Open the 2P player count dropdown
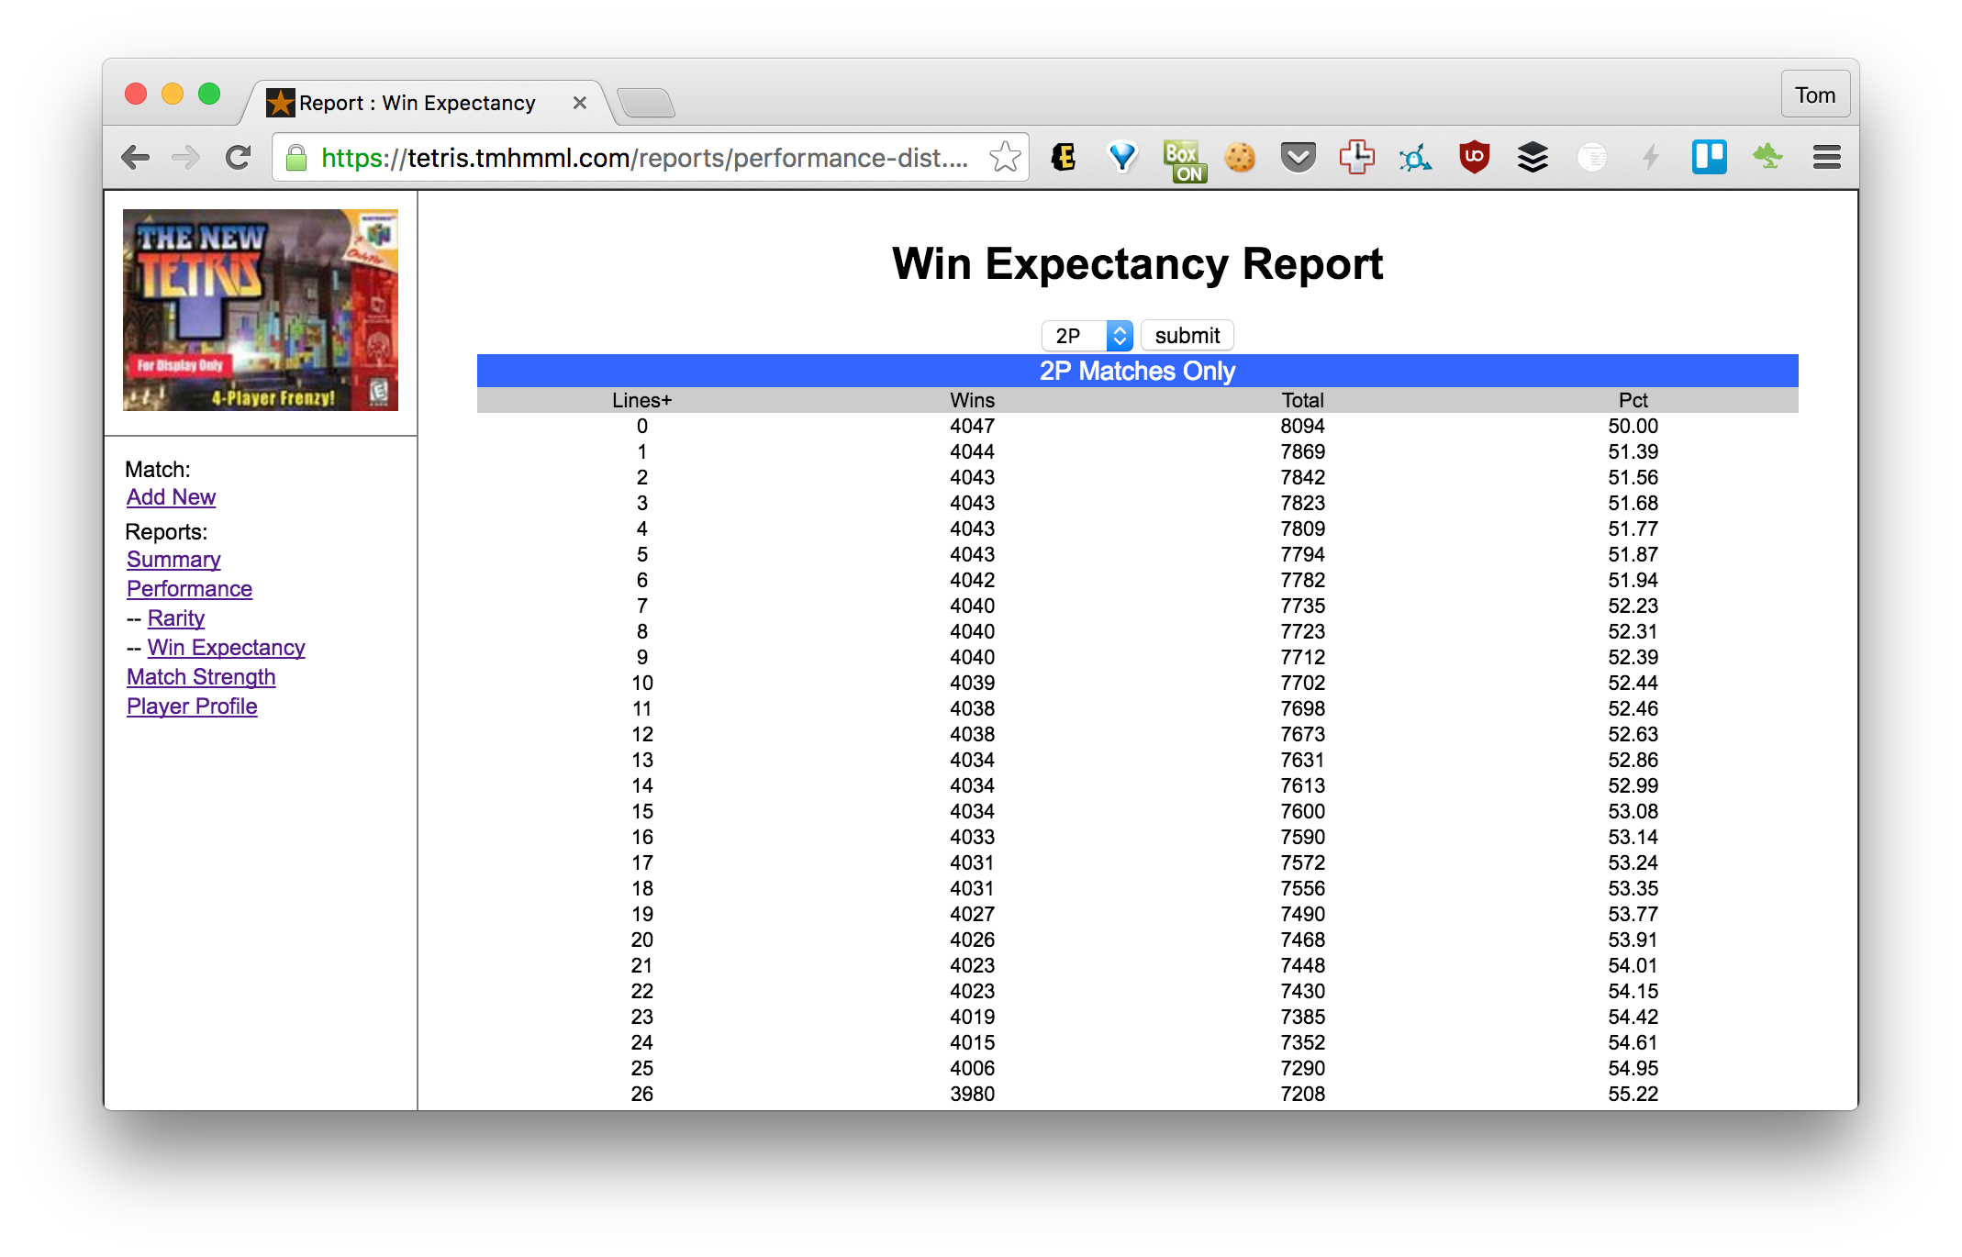The width and height of the screenshot is (1962, 1257). coord(1087,336)
